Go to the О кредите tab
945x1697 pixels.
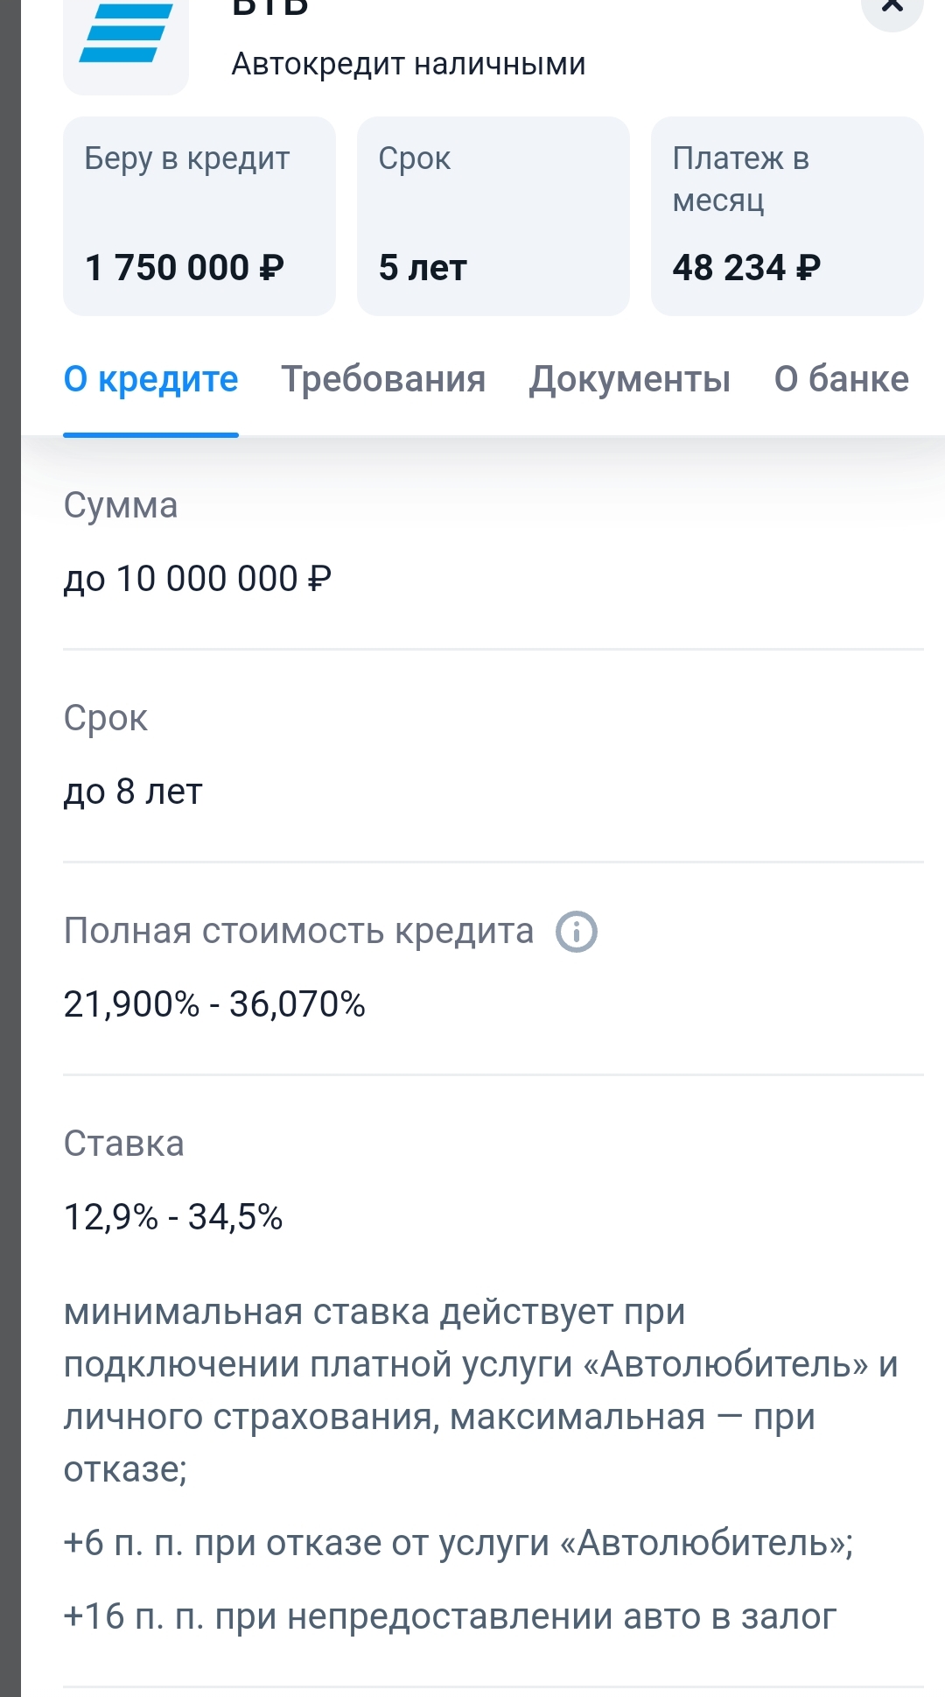coord(150,380)
